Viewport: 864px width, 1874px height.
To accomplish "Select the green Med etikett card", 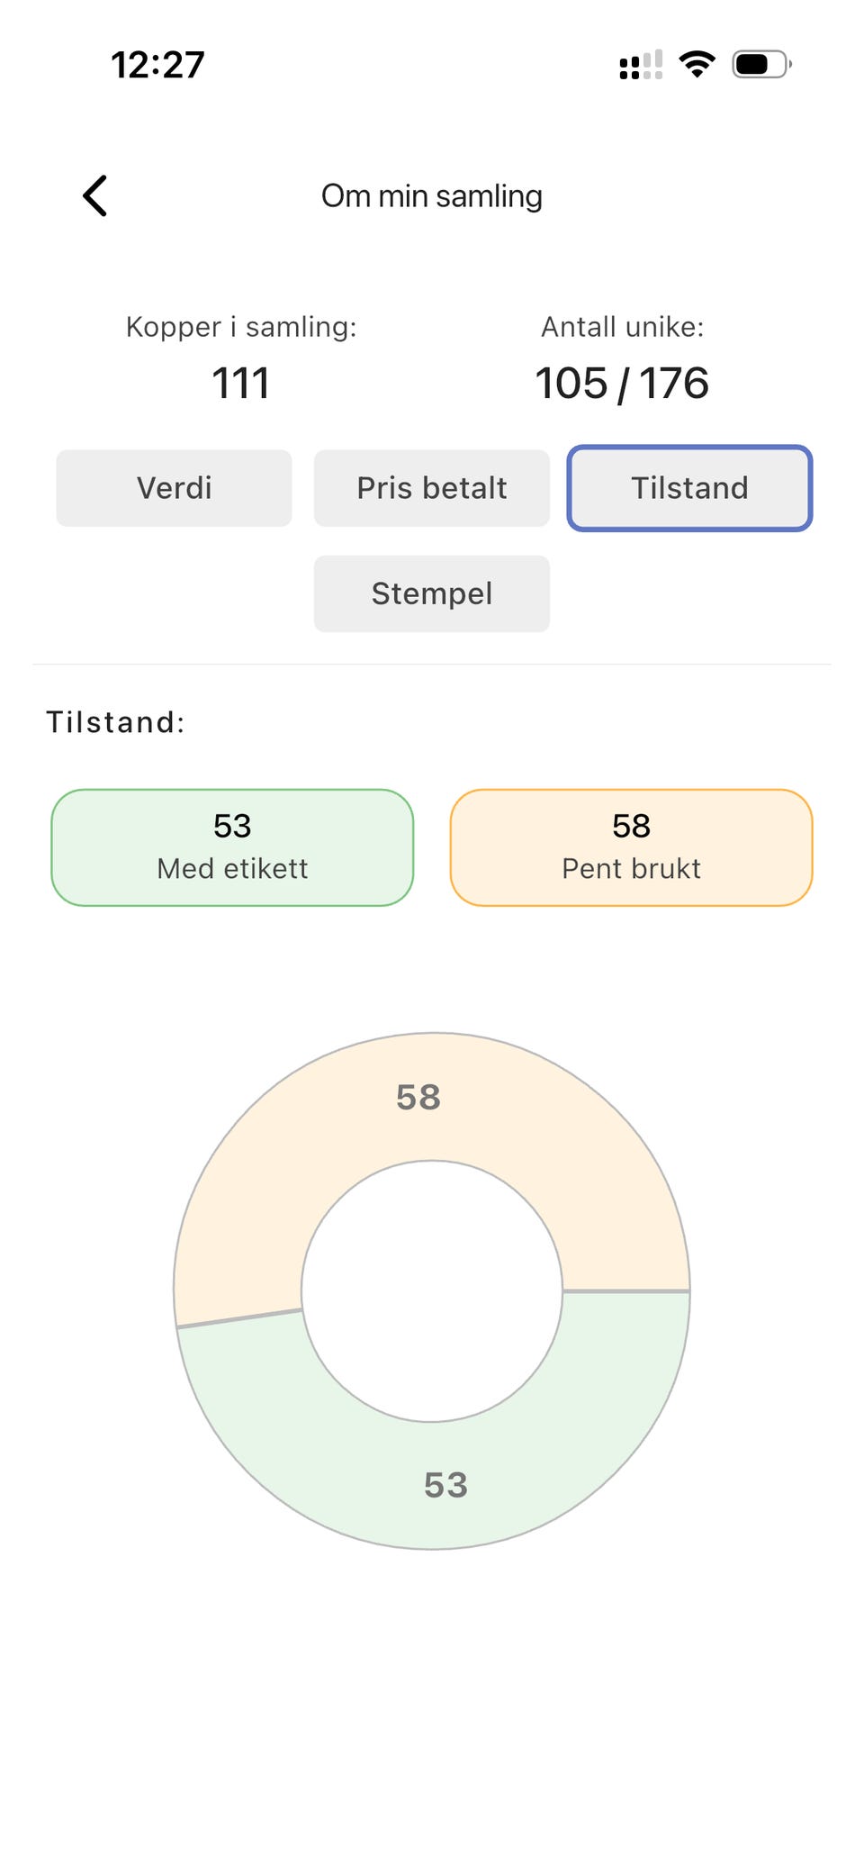I will (x=232, y=847).
